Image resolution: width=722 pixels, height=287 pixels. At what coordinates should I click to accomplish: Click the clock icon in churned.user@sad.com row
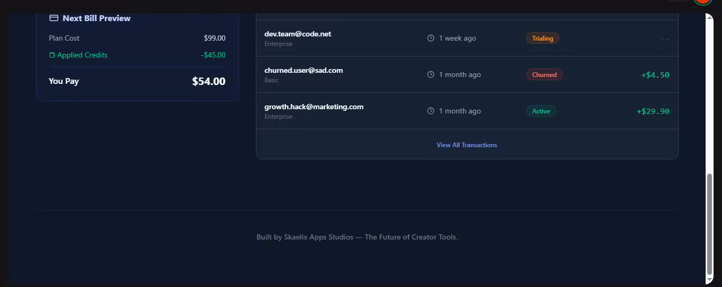(x=431, y=74)
